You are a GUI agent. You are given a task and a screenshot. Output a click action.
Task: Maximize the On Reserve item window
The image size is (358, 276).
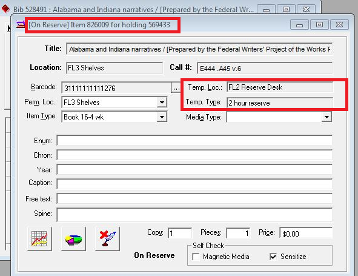click(x=319, y=24)
